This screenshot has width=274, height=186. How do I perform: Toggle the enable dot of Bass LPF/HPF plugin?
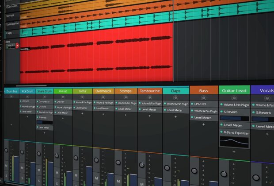click(x=192, y=104)
